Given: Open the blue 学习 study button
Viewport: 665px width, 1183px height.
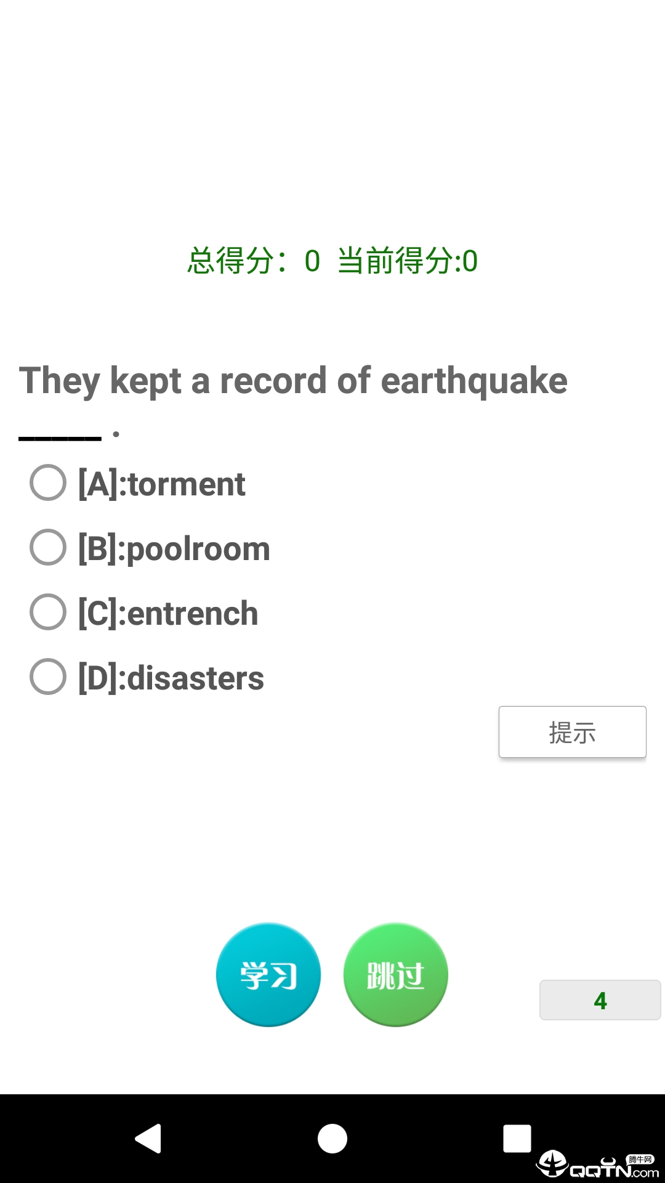Looking at the screenshot, I should (x=268, y=974).
